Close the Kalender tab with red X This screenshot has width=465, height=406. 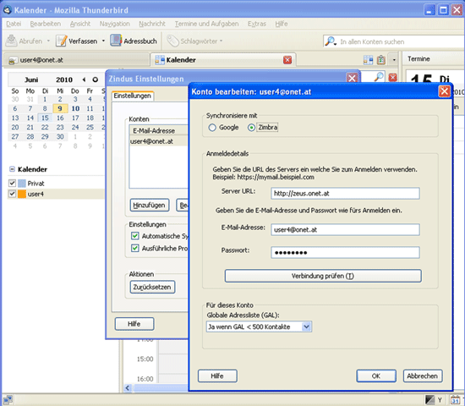pos(287,60)
